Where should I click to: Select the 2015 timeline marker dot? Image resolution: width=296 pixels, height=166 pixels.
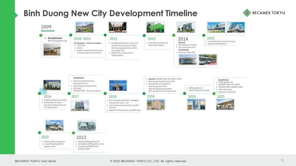click(204, 35)
